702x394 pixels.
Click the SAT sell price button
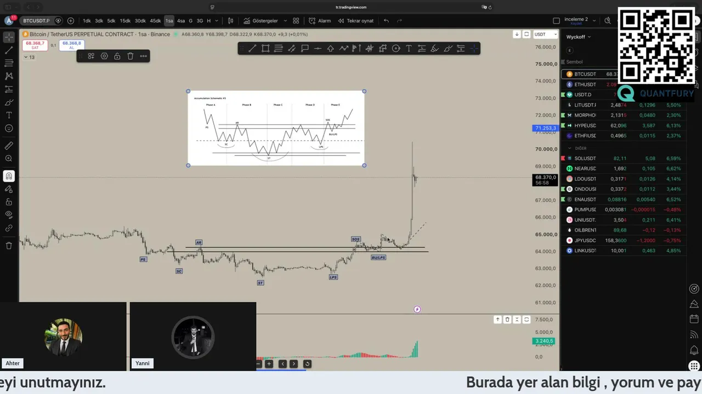(x=35, y=45)
